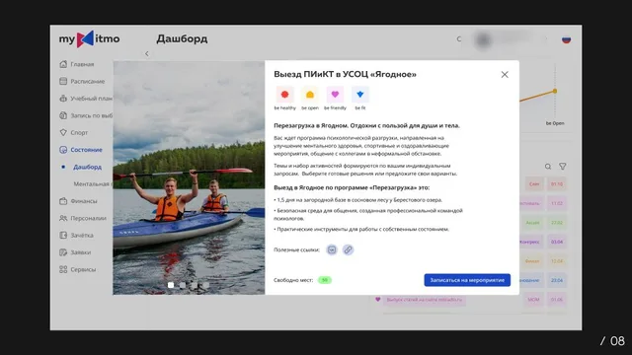Click the be fit badge icon
Viewport: 632px width, 355px height.
[359, 95]
